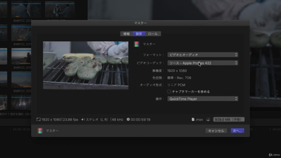Click the 23.98 fps text
The height and width of the screenshot is (158, 281).
click(x=70, y=119)
